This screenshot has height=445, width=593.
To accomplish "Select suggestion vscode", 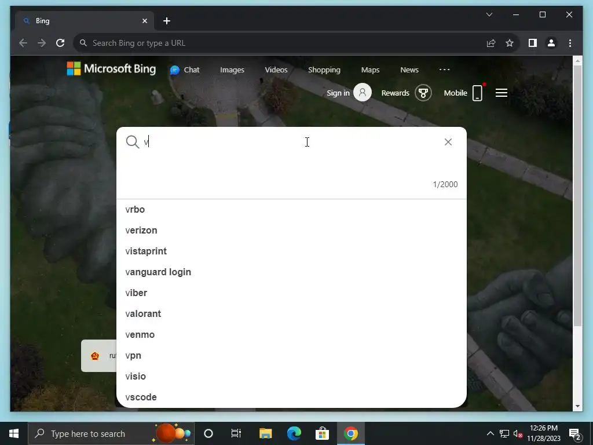I will pyautogui.click(x=291, y=397).
